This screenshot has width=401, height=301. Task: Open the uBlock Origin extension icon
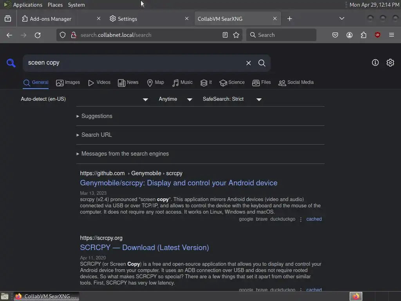coord(378,35)
